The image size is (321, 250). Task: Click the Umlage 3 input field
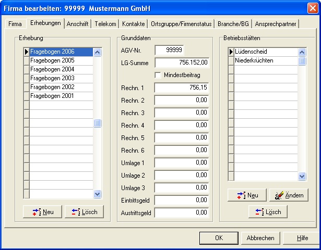pyautogui.click(x=182, y=187)
